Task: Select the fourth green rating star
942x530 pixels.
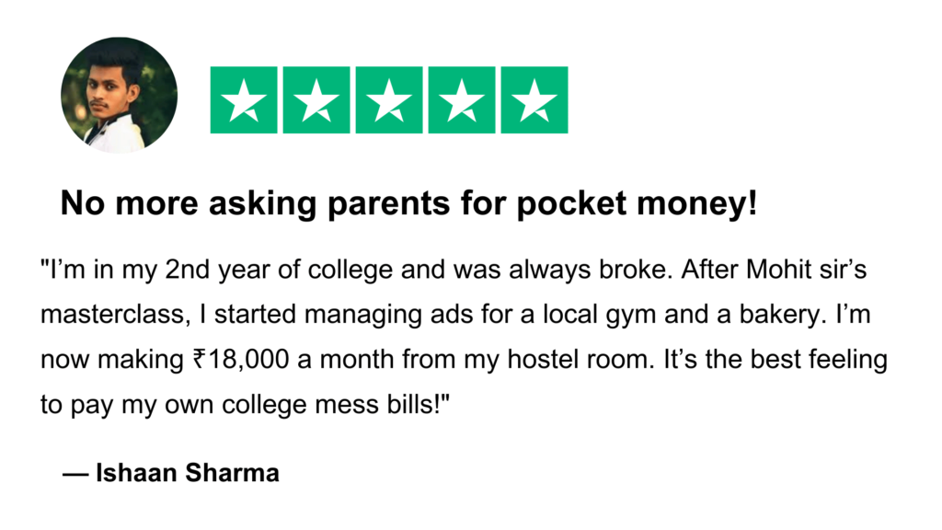Action: [x=462, y=100]
